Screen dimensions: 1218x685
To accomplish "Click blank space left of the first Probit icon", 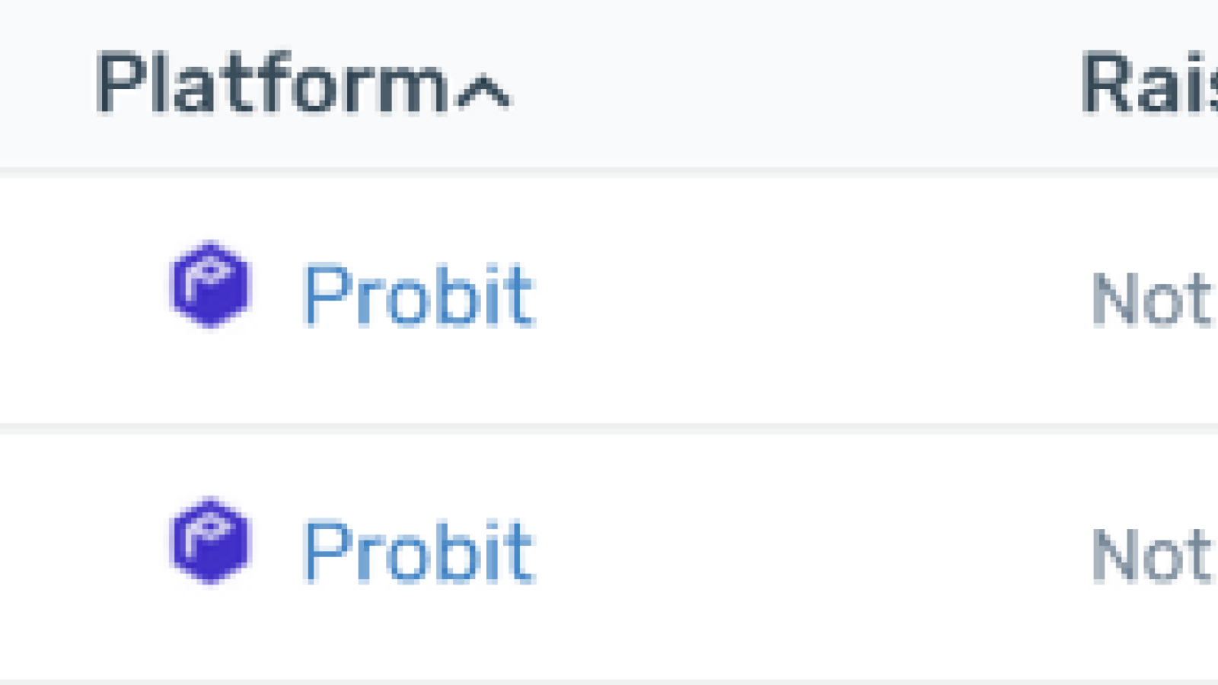I will pyautogui.click(x=84, y=299).
